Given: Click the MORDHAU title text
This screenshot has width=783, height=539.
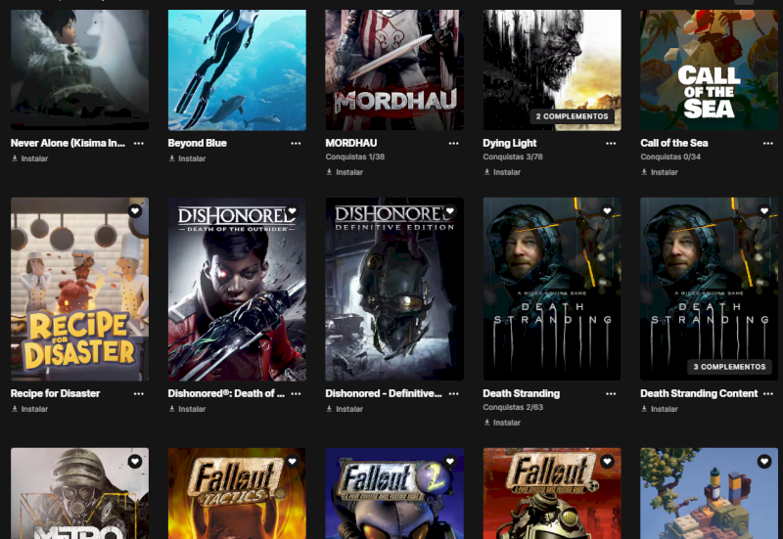Looking at the screenshot, I should pos(351,143).
